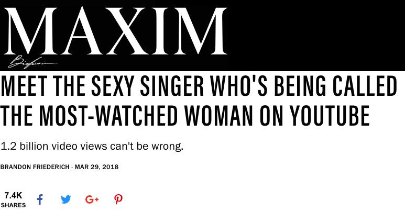Click the words "can't be wrong" in subtitle
405x212 pixels.
click(147, 146)
